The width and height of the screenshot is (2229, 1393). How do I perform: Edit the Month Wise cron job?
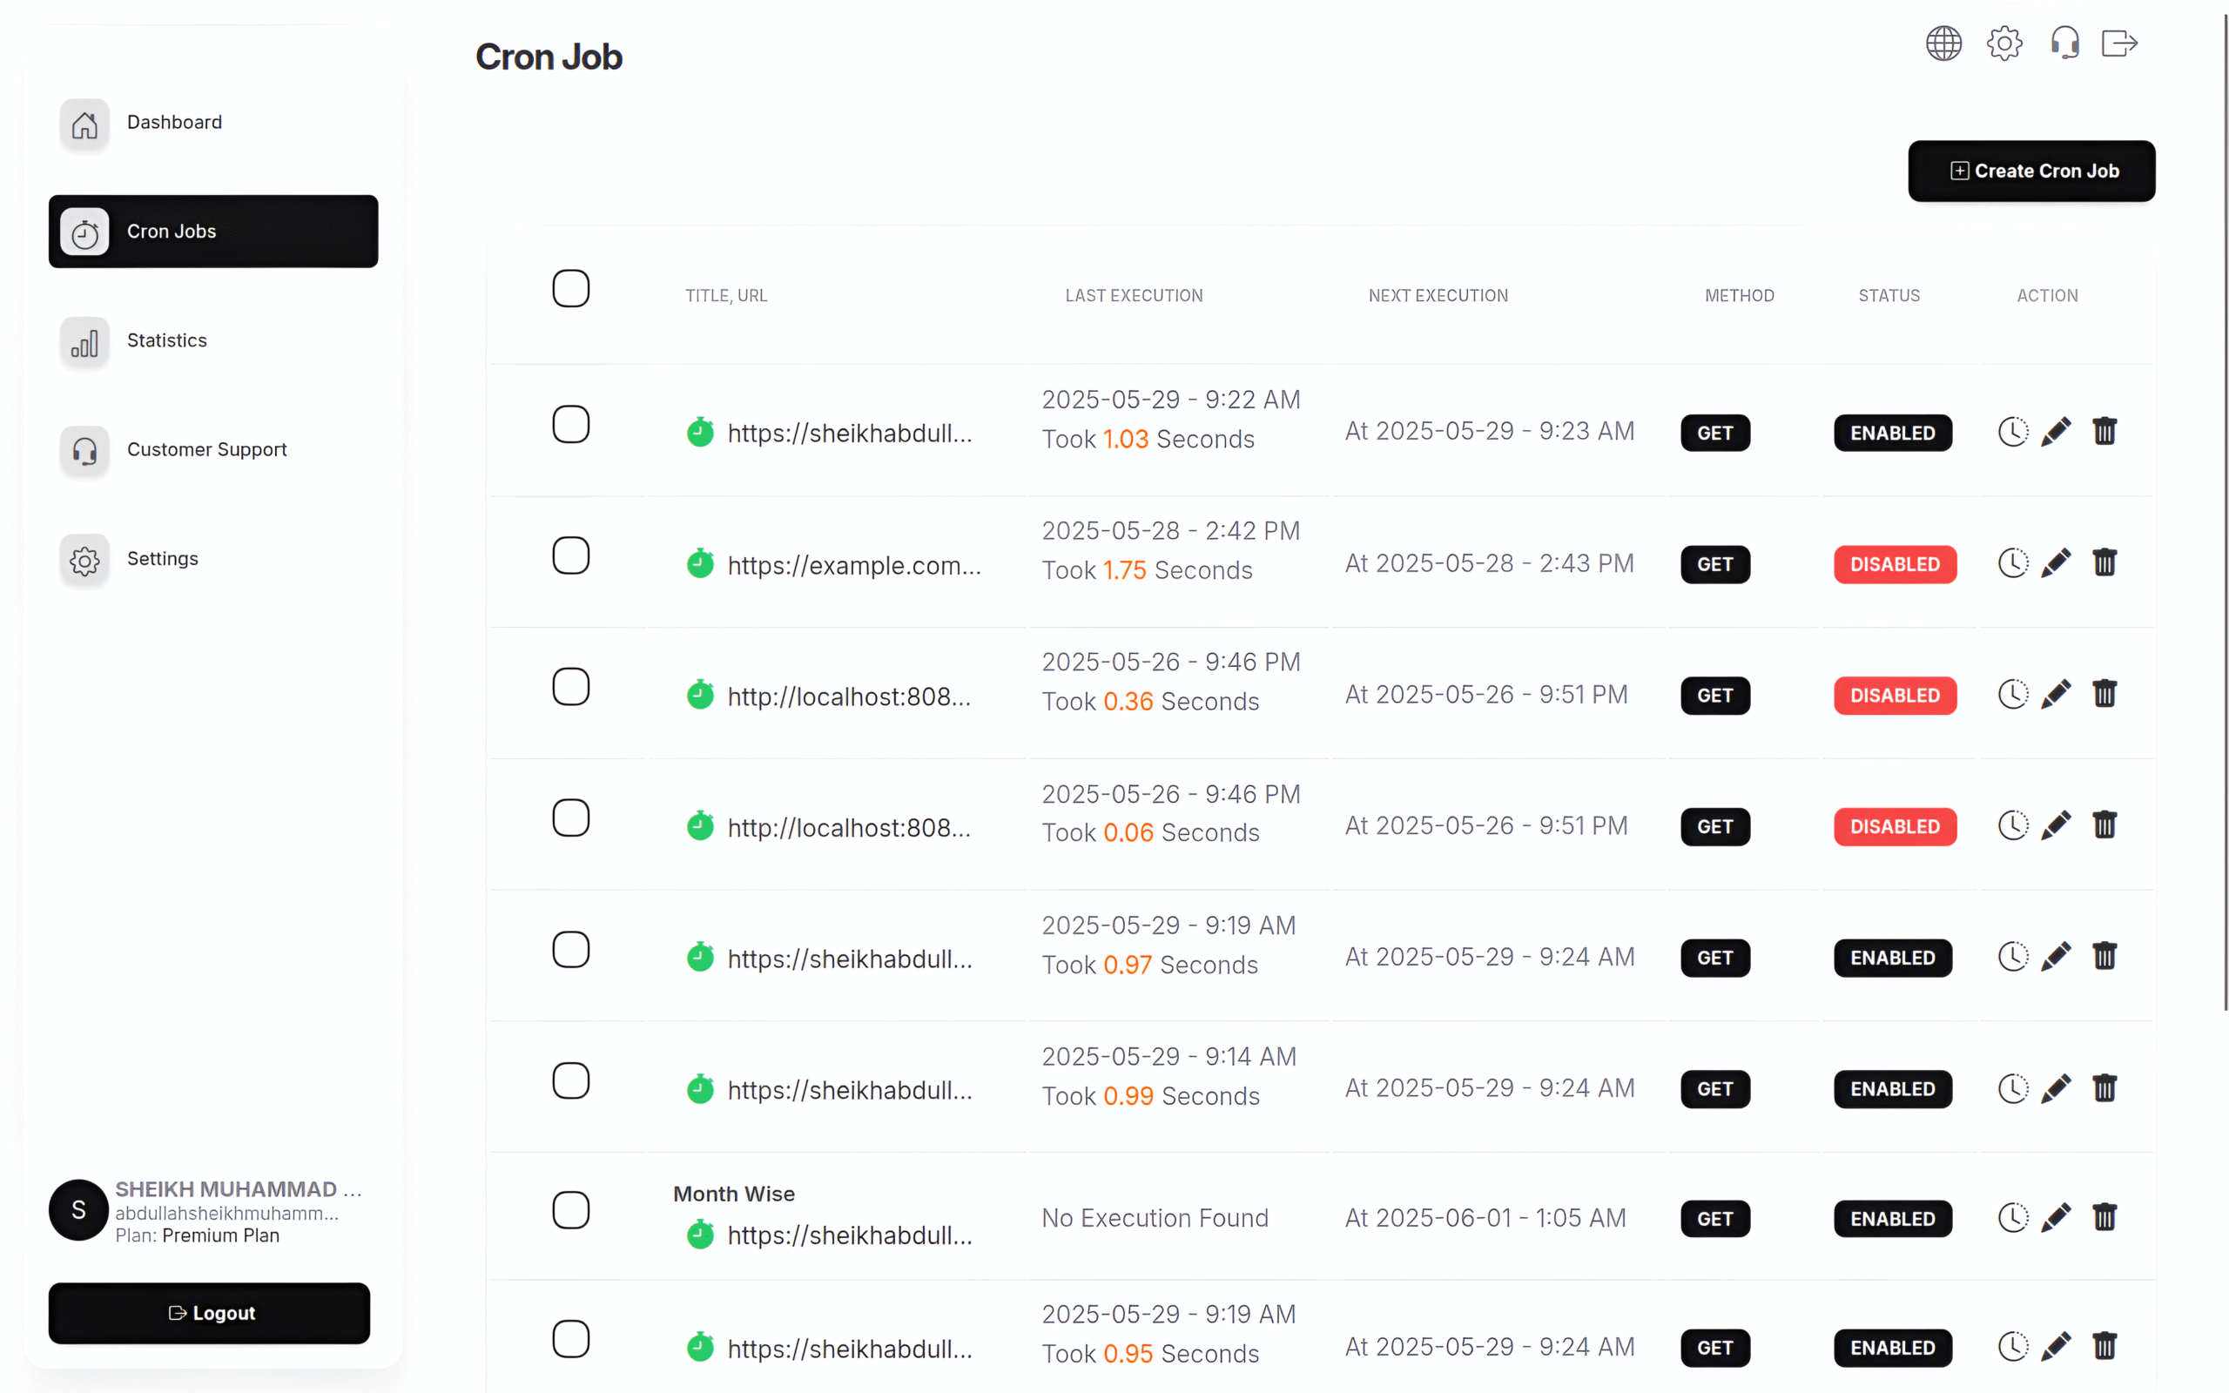click(2056, 1218)
